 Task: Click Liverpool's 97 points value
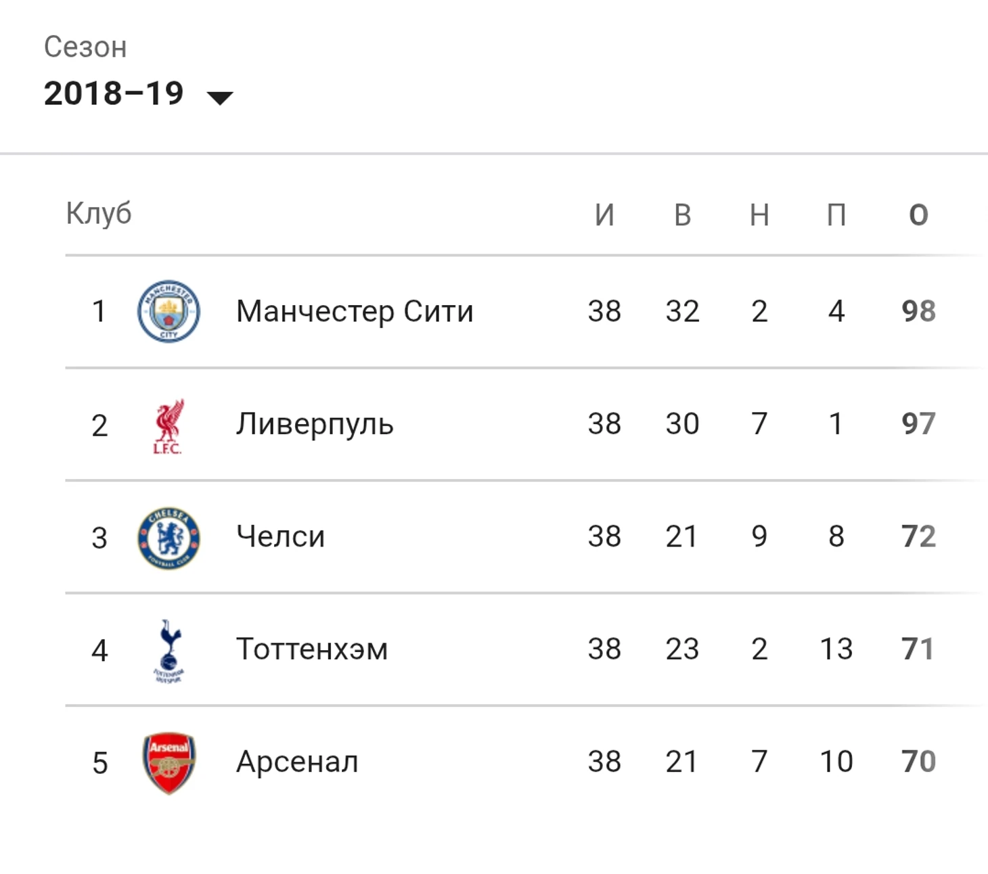(x=918, y=424)
